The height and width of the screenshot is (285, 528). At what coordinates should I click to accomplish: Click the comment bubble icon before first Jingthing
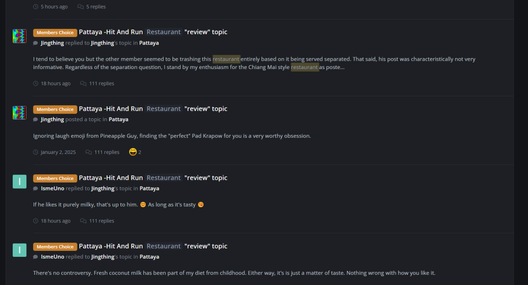click(x=36, y=43)
